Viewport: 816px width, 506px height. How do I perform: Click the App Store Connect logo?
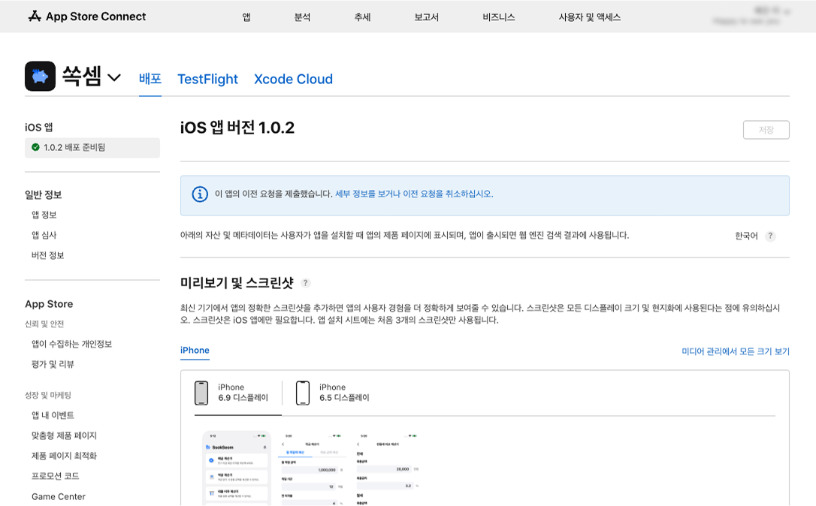[87, 17]
